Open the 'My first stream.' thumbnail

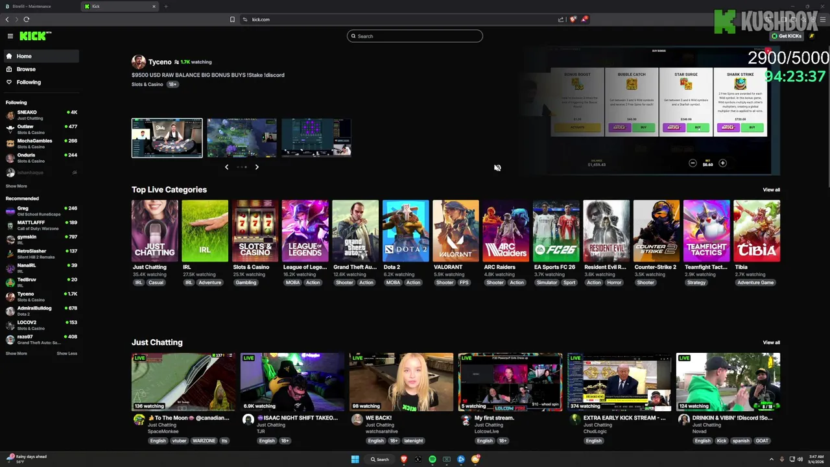click(510, 382)
